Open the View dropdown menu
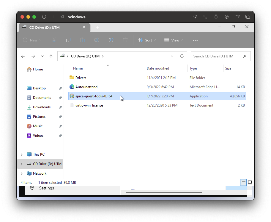 (x=174, y=40)
